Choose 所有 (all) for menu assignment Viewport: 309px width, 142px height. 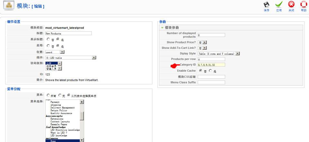48,95
